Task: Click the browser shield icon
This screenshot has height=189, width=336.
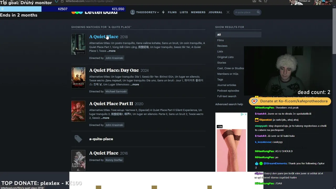Action: 57,1
